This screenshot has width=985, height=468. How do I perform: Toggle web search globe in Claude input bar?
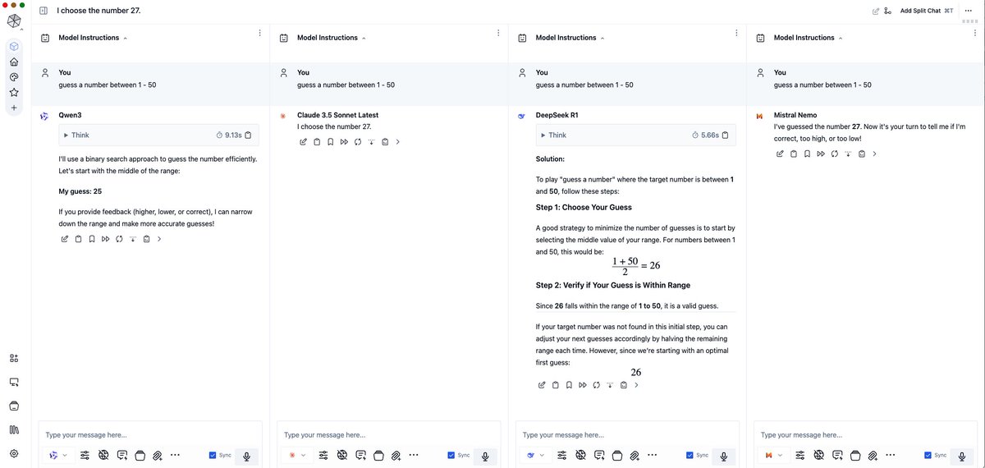click(341, 455)
